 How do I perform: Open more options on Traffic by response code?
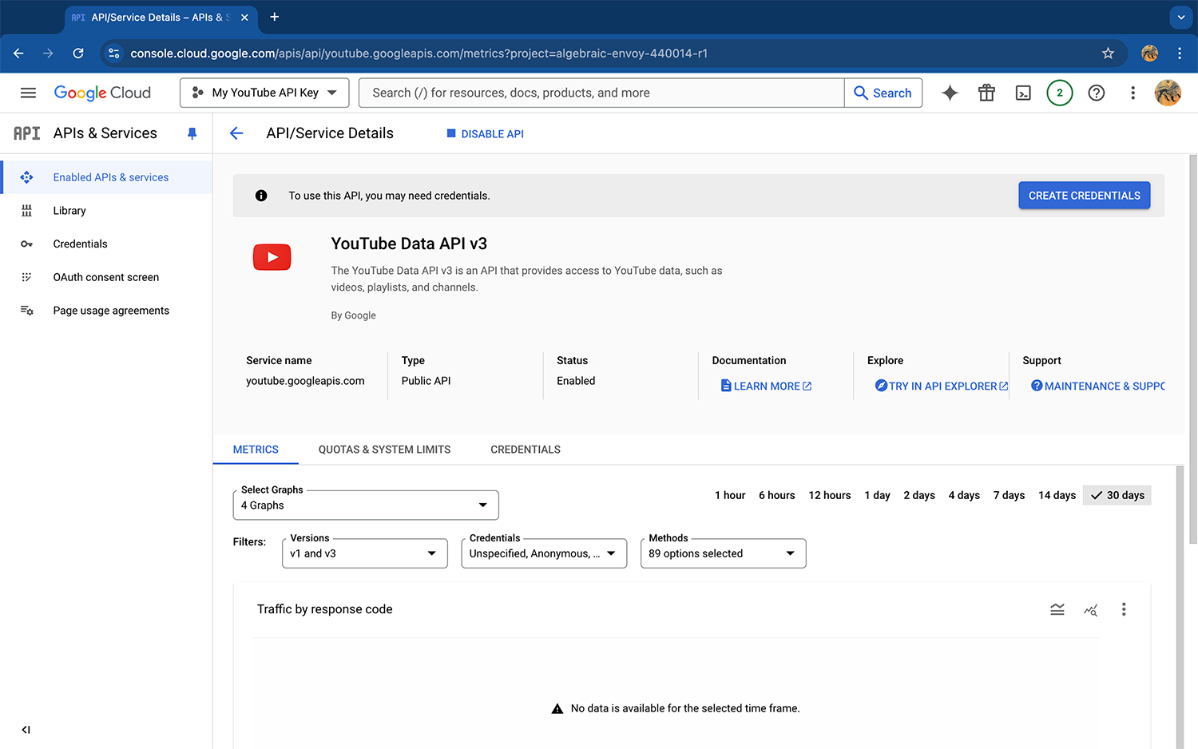(x=1124, y=609)
